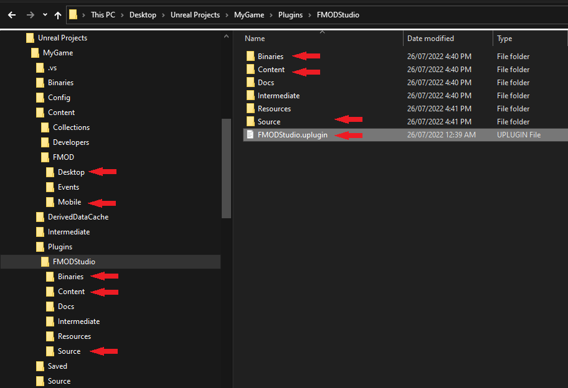Click Saved folder icon in tree
This screenshot has width=568, height=388.
(40, 366)
